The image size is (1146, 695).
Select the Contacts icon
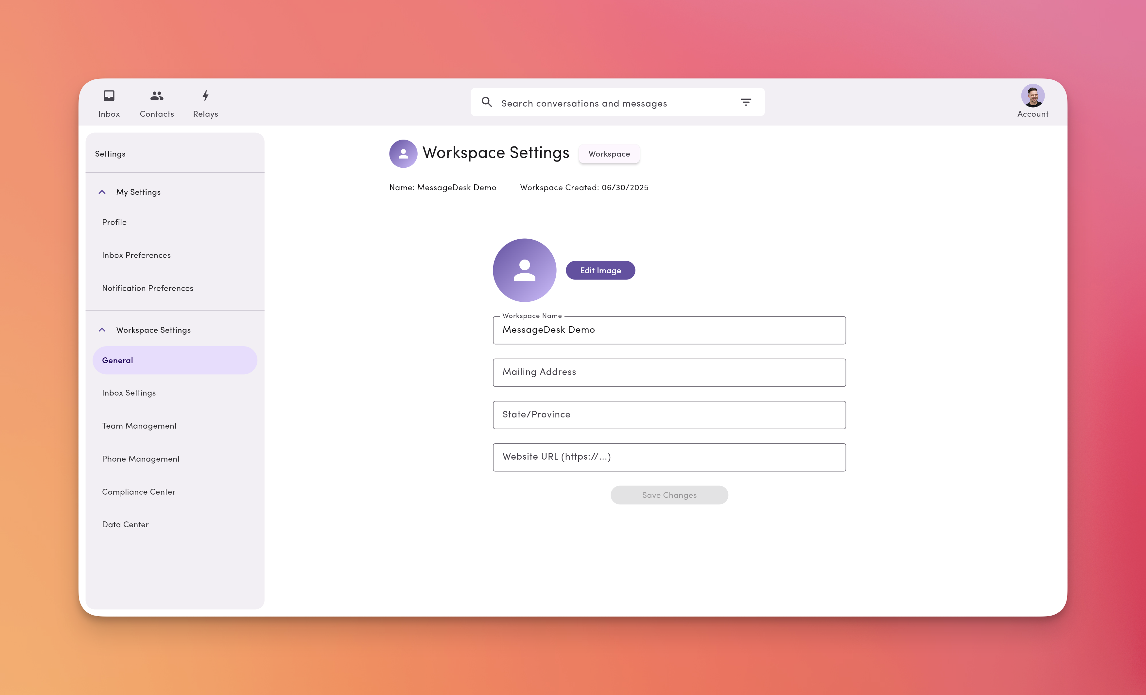[157, 102]
